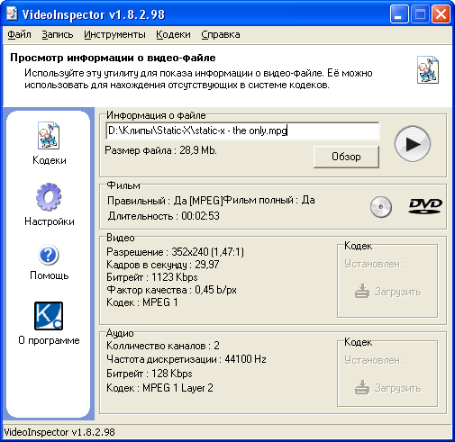Viewport: 455px width, 442px height.
Task: Click the audio codec Загрузить download icon
Action: point(362,387)
